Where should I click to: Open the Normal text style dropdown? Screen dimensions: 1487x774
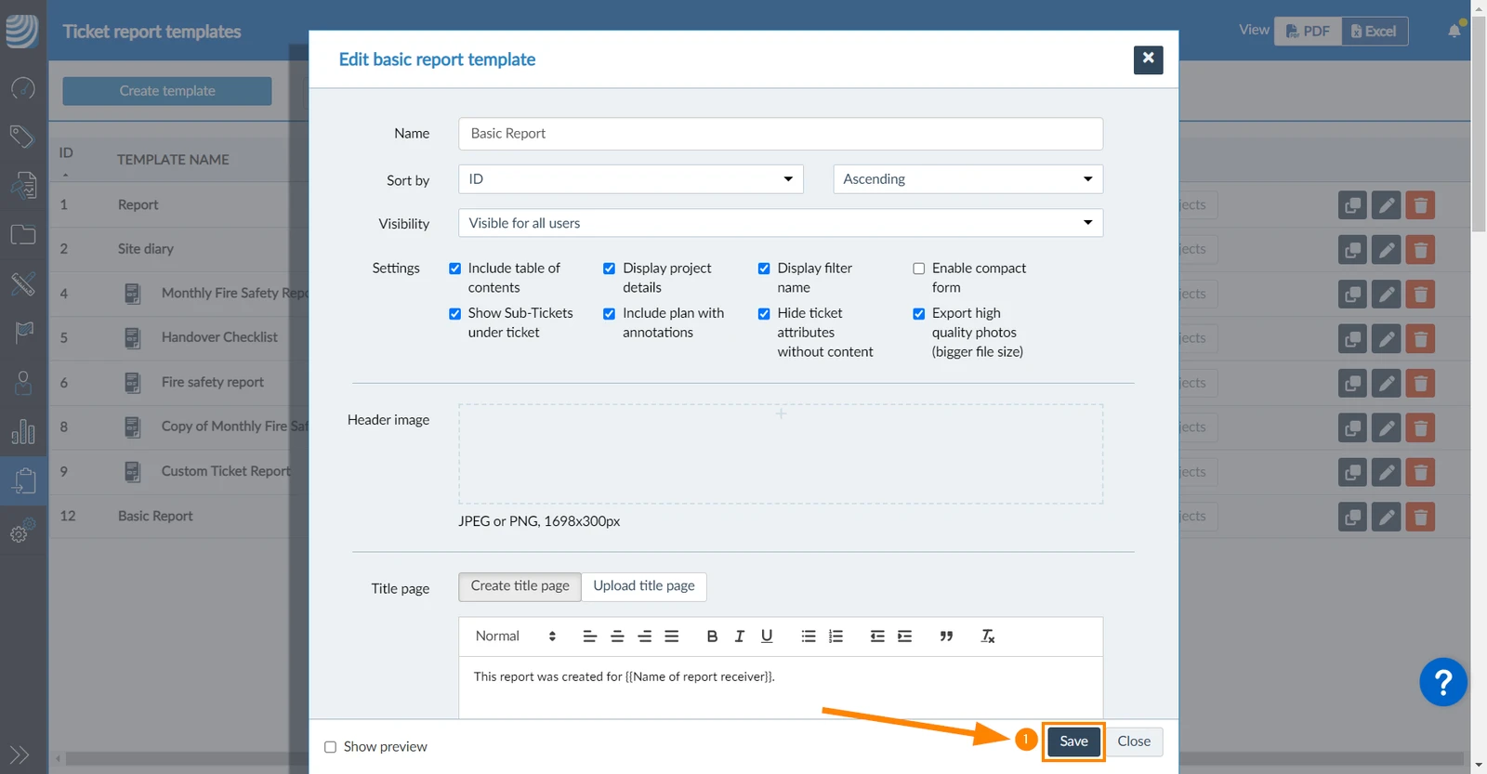pyautogui.click(x=516, y=636)
